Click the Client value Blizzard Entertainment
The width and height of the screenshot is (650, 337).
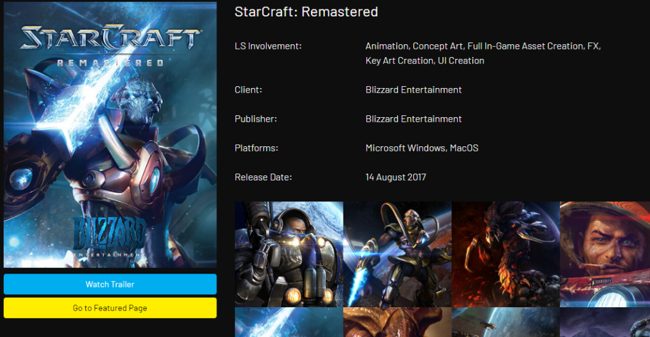click(x=413, y=90)
